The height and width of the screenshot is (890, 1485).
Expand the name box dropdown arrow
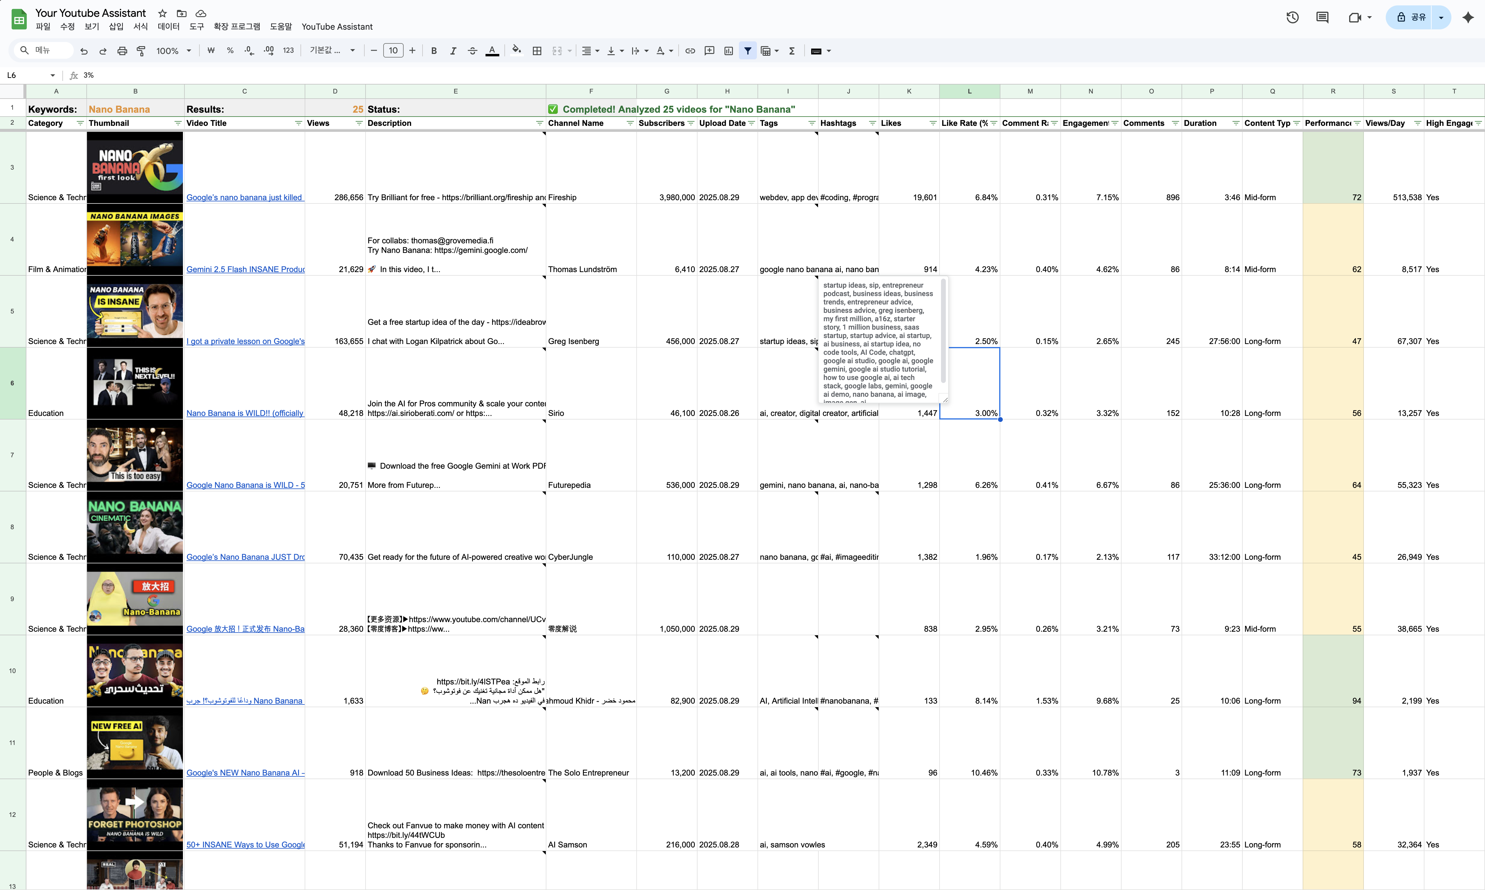tap(53, 76)
